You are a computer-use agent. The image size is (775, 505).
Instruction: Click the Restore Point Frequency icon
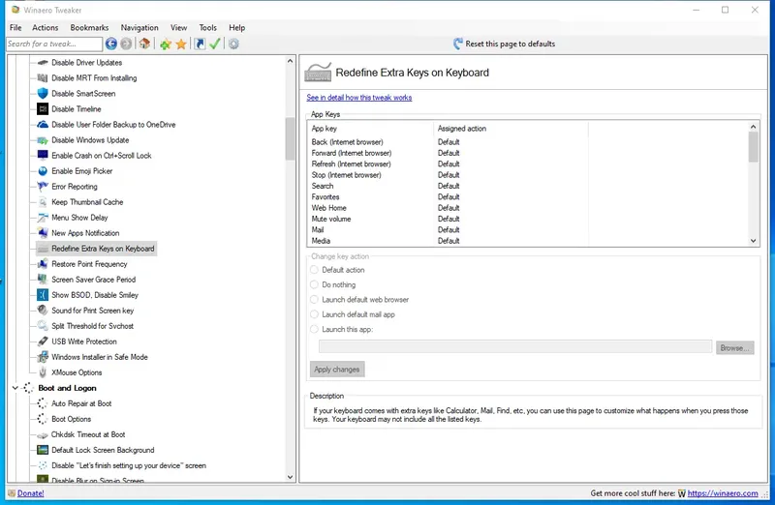[43, 264]
